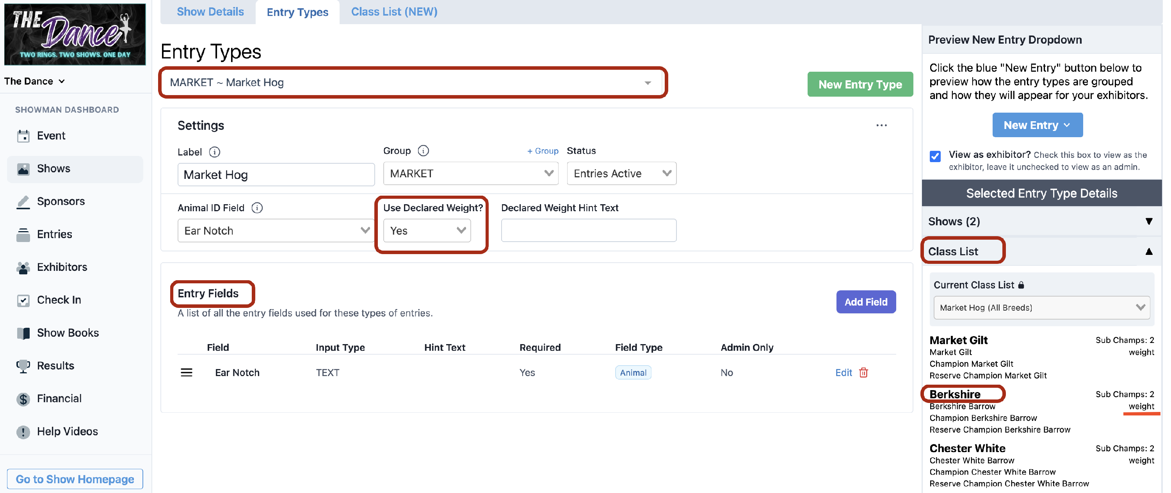1171x493 pixels.
Task: Click the Results trophy icon
Action: (23, 366)
